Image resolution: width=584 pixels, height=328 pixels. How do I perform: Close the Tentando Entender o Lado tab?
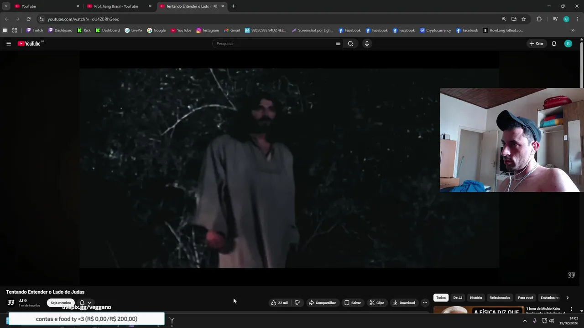[x=223, y=6]
